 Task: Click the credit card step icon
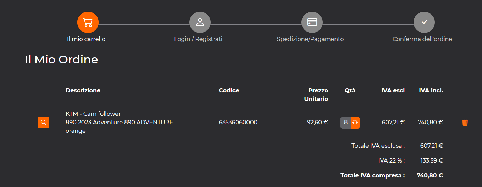coord(312,22)
